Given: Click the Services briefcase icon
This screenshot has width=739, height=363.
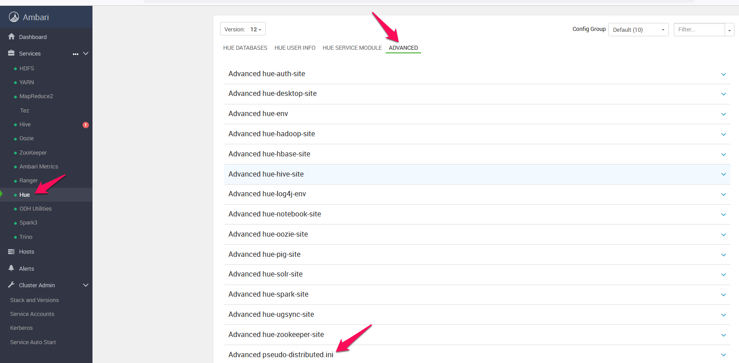Looking at the screenshot, I should tap(12, 53).
